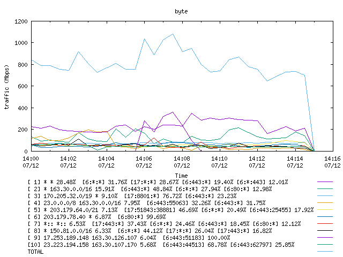Viewport: 343px width, 257px height.
Task: Click the purple line sample for entry [9]
Action: tap(325, 238)
